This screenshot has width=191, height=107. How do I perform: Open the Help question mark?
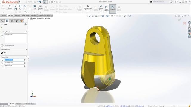tap(175, 2)
